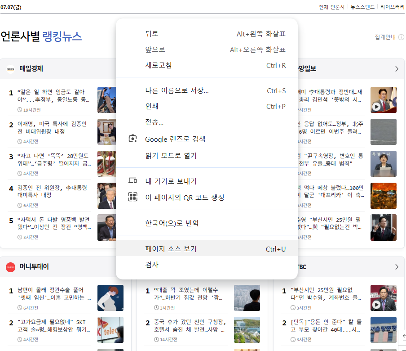Open the 뉴스스탠드 link
Image resolution: width=406 pixels, height=351 pixels.
(362, 7)
